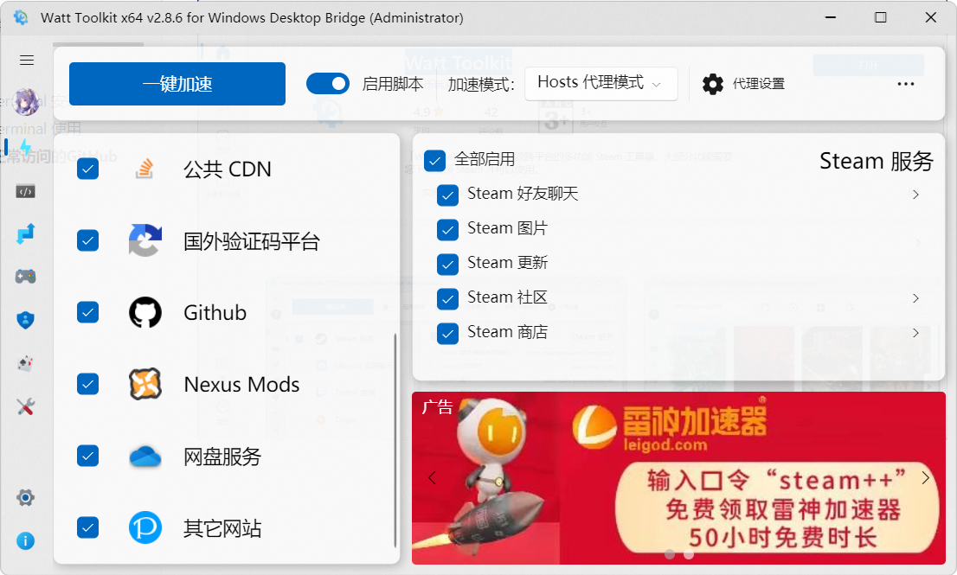Click the second ad carousel dot
The image size is (957, 575).
click(x=689, y=554)
